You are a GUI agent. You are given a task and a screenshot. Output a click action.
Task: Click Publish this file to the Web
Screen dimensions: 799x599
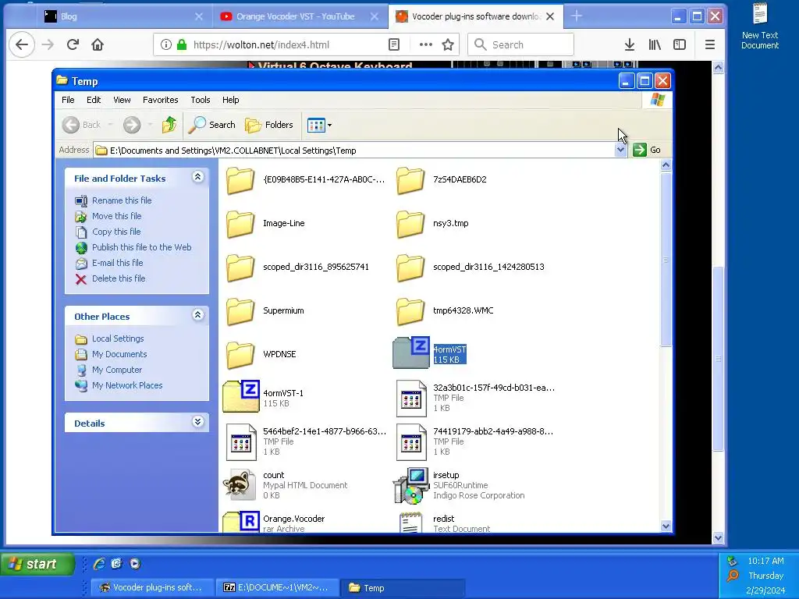click(x=142, y=247)
